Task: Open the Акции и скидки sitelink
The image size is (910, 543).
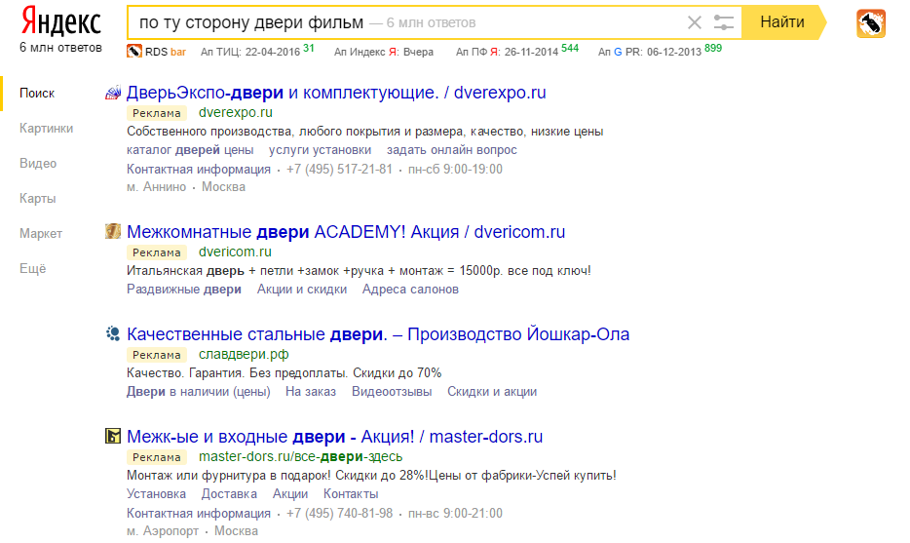Action: (302, 290)
